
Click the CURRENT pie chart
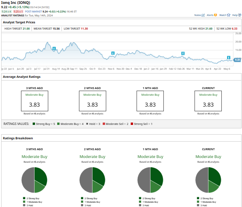pos(208,180)
